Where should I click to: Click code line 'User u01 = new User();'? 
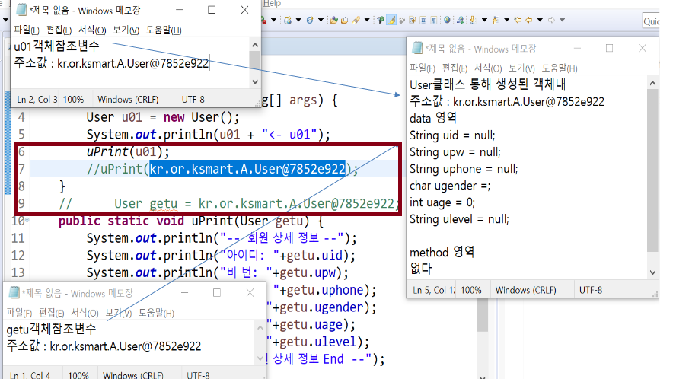click(x=163, y=117)
